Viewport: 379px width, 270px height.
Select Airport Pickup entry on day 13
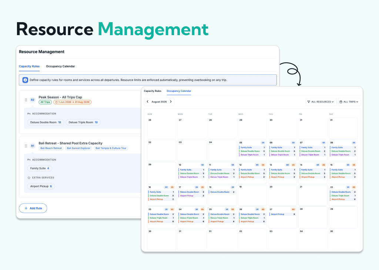coord(282,177)
